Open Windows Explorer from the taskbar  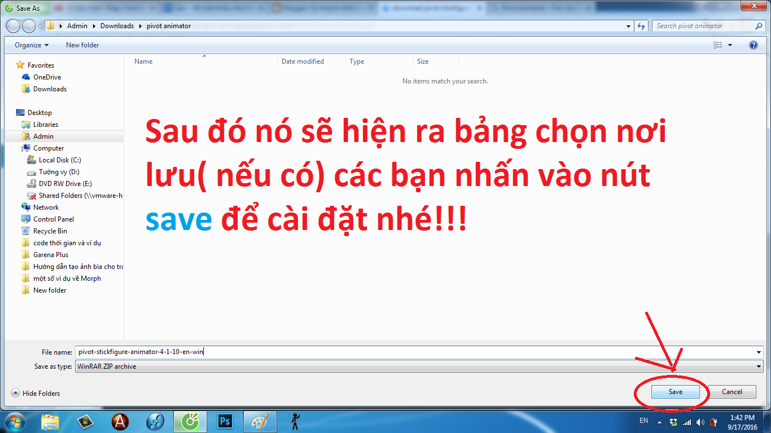[50, 422]
